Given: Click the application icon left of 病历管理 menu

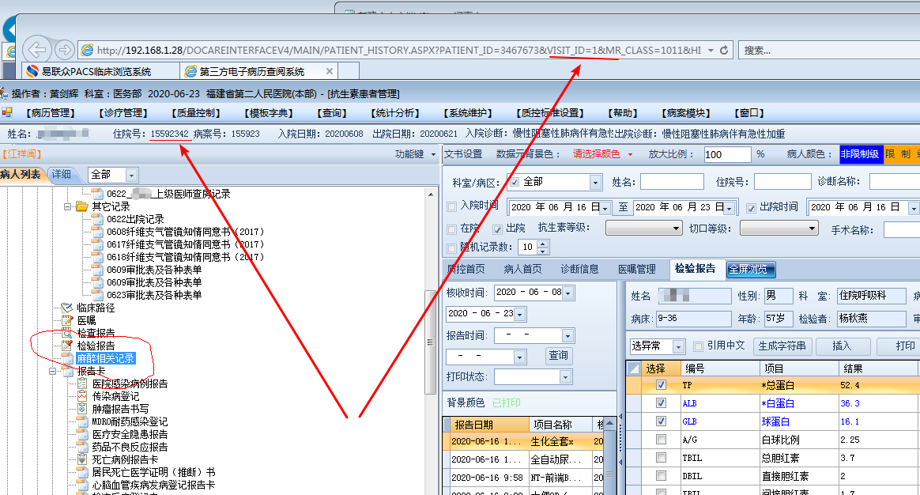Looking at the screenshot, I should (x=7, y=112).
